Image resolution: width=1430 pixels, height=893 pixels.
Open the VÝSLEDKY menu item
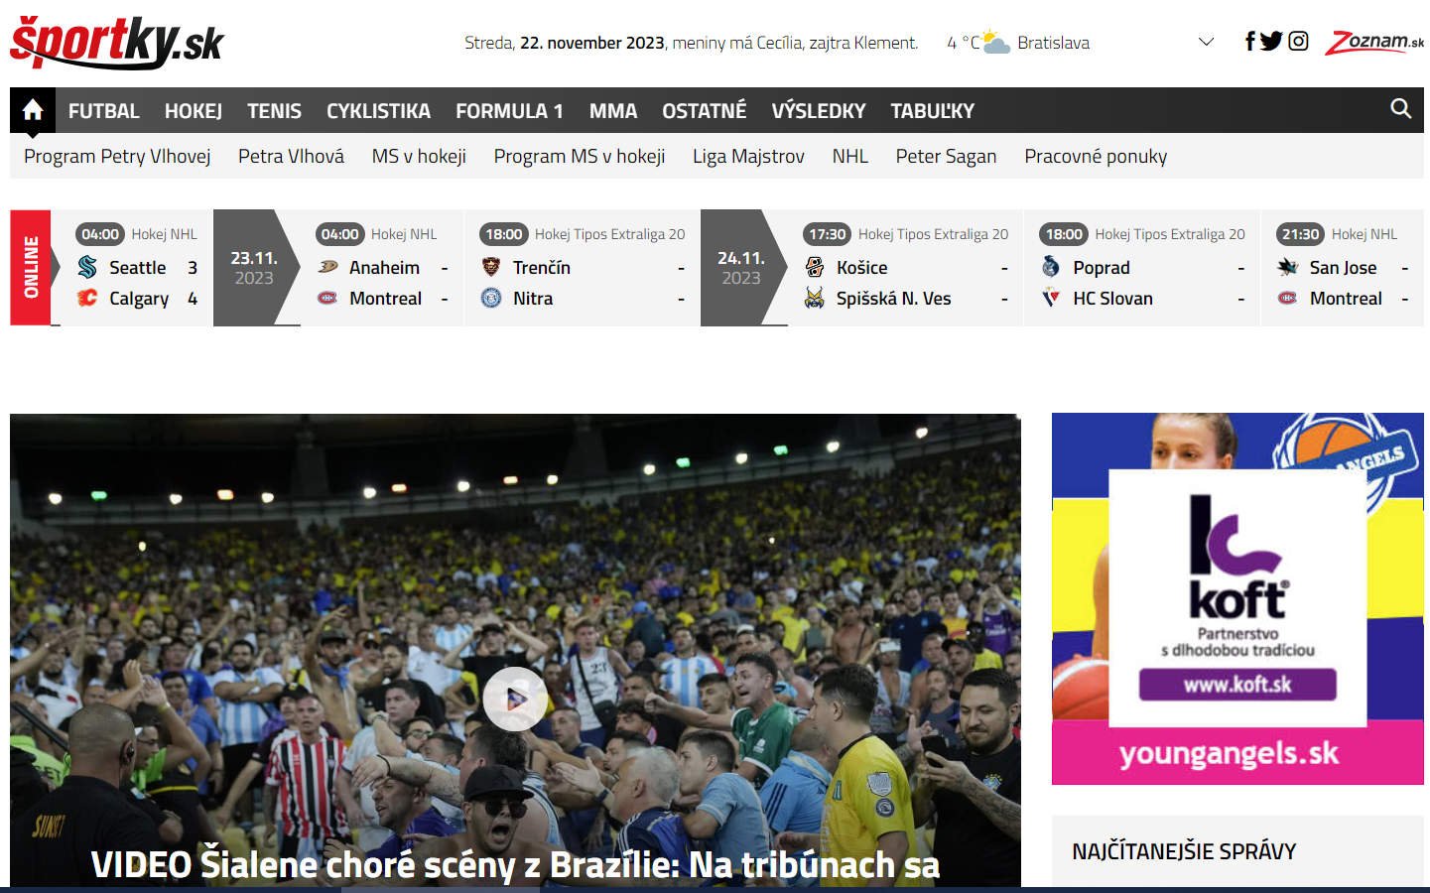[819, 111]
